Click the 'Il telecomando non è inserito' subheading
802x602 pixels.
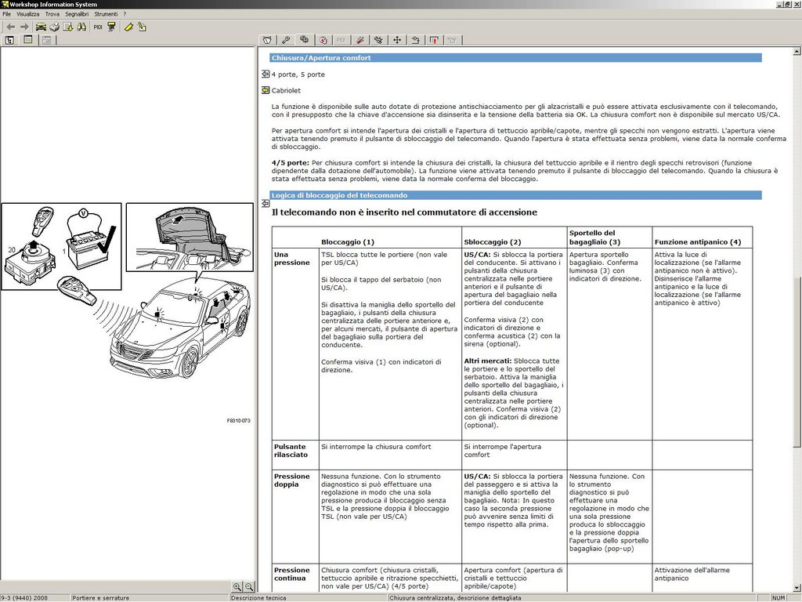(404, 212)
